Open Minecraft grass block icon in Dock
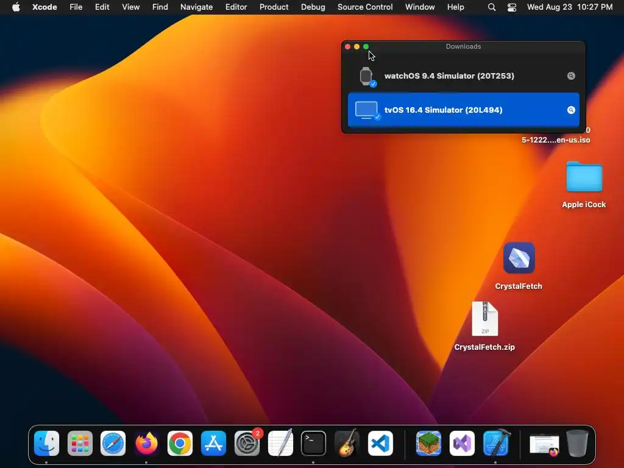 tap(428, 443)
